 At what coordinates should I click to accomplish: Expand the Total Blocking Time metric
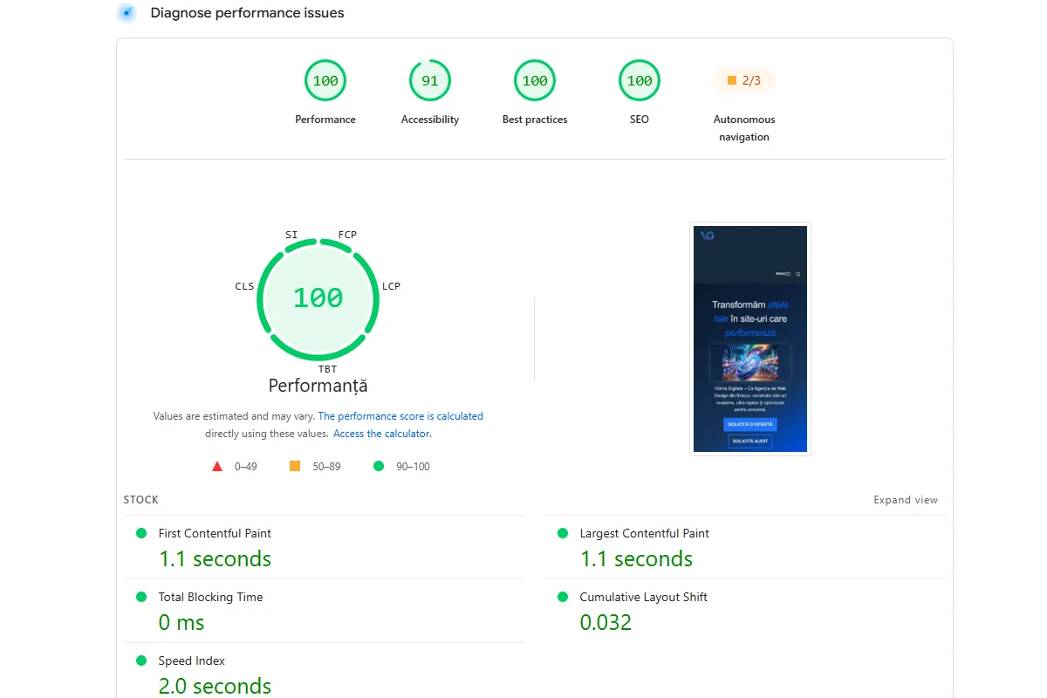(324, 611)
